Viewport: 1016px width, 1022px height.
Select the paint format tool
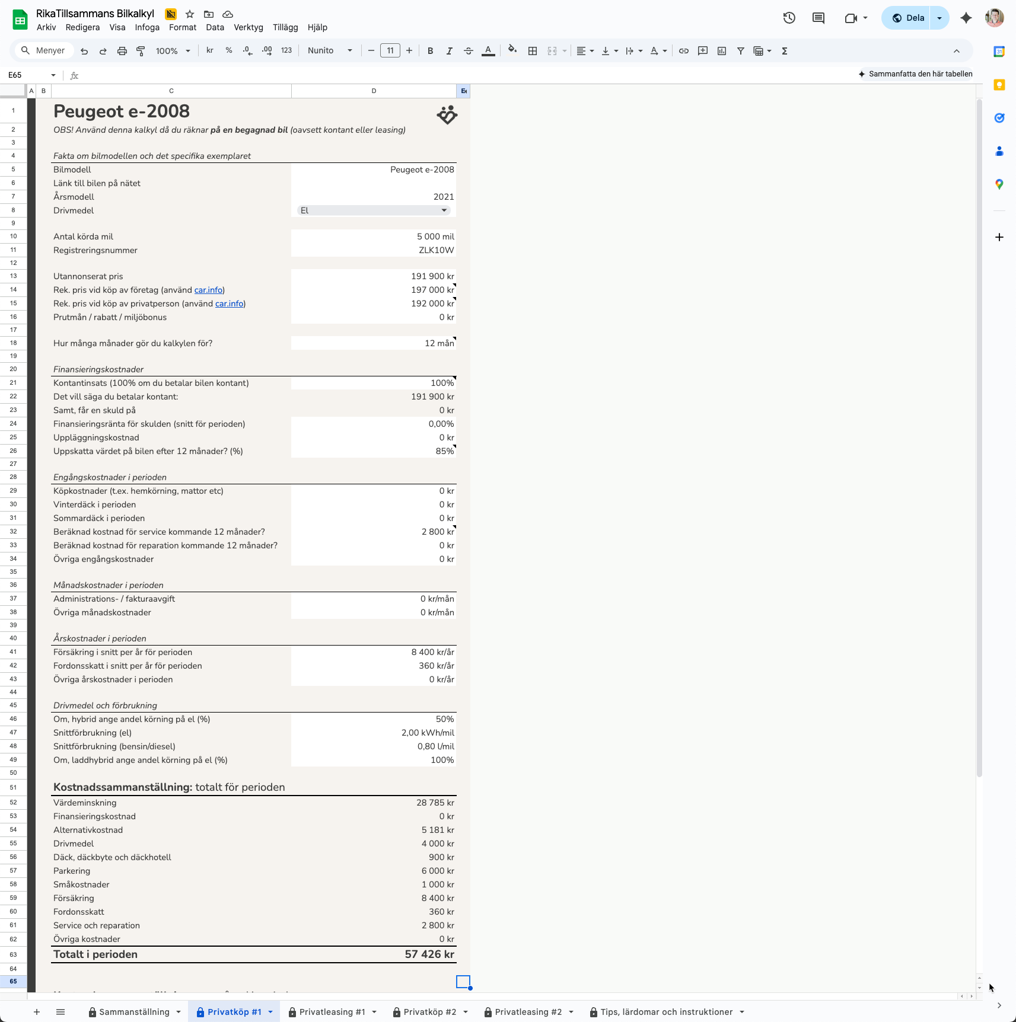point(141,51)
